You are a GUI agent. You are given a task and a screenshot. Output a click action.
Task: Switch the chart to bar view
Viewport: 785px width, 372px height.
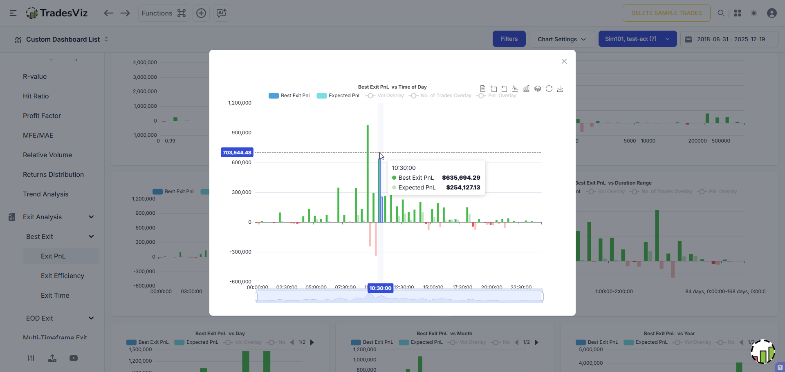pos(526,89)
